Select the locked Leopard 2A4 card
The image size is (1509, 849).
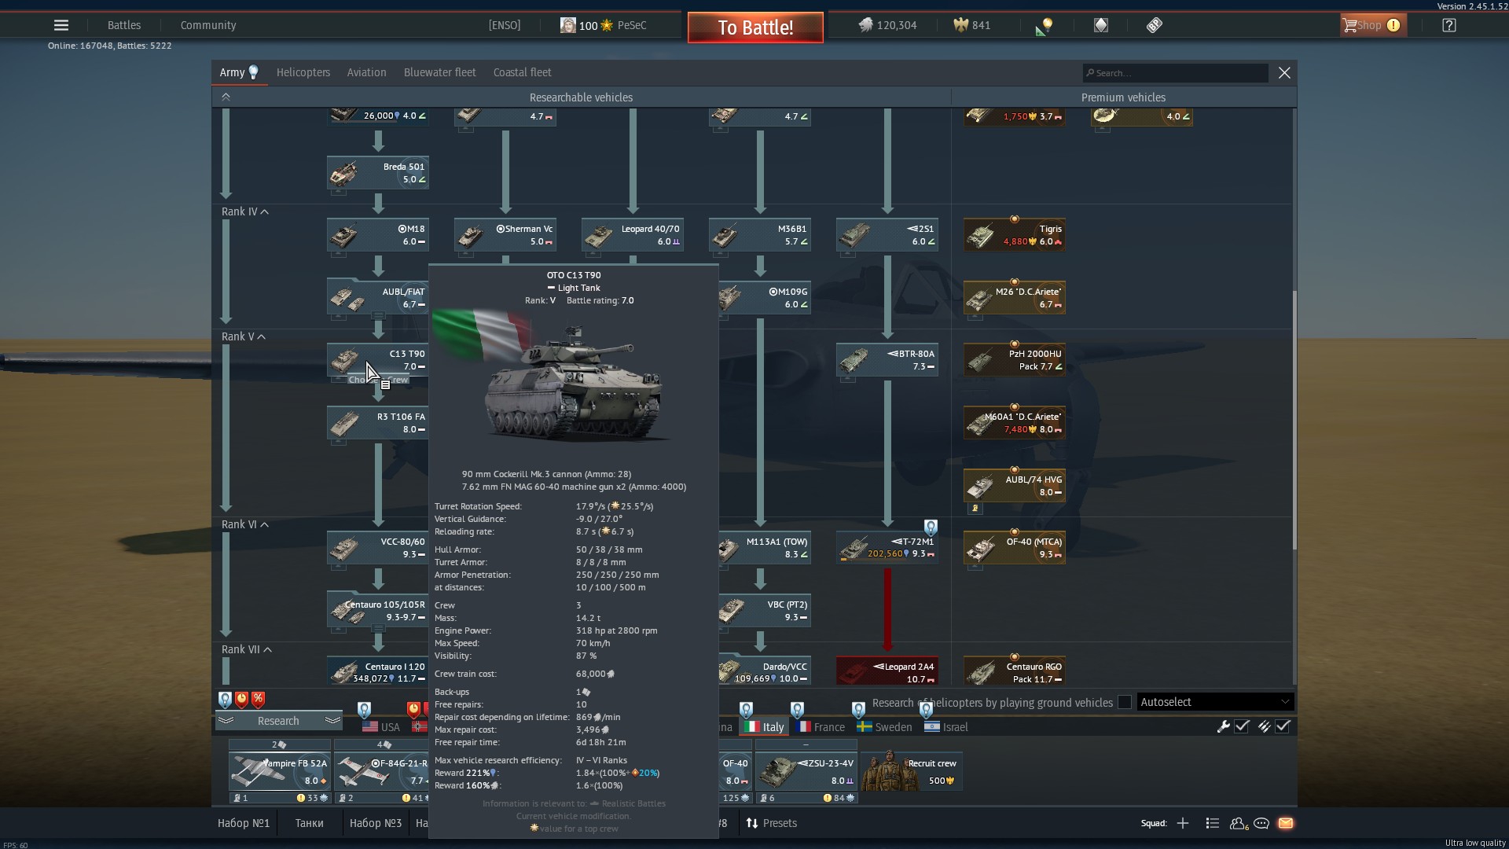coord(887,671)
